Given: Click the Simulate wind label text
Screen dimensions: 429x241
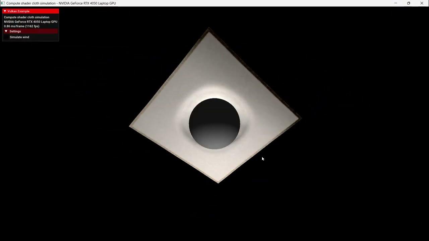Looking at the screenshot, I should (x=19, y=37).
